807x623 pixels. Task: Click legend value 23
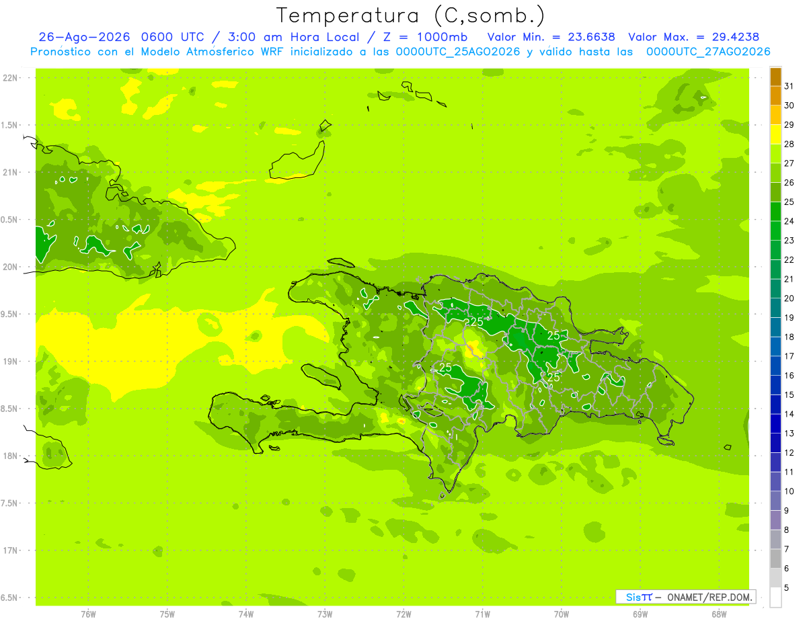790,241
